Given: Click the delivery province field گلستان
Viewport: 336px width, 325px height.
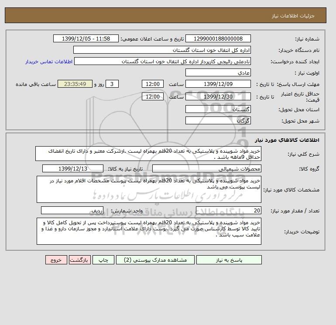Looking at the screenshot, I should point(218,109).
